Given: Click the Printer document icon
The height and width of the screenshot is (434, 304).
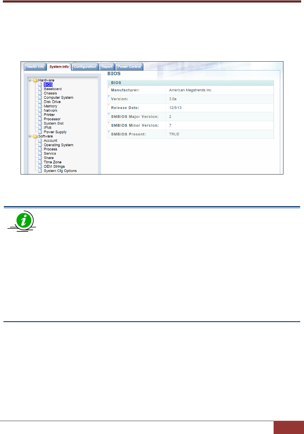Looking at the screenshot, I should tap(40, 115).
